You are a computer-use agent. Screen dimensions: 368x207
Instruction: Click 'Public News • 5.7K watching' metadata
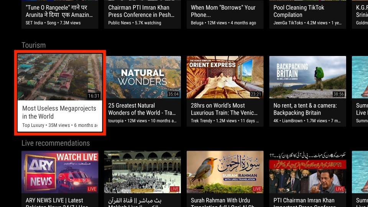135,23
